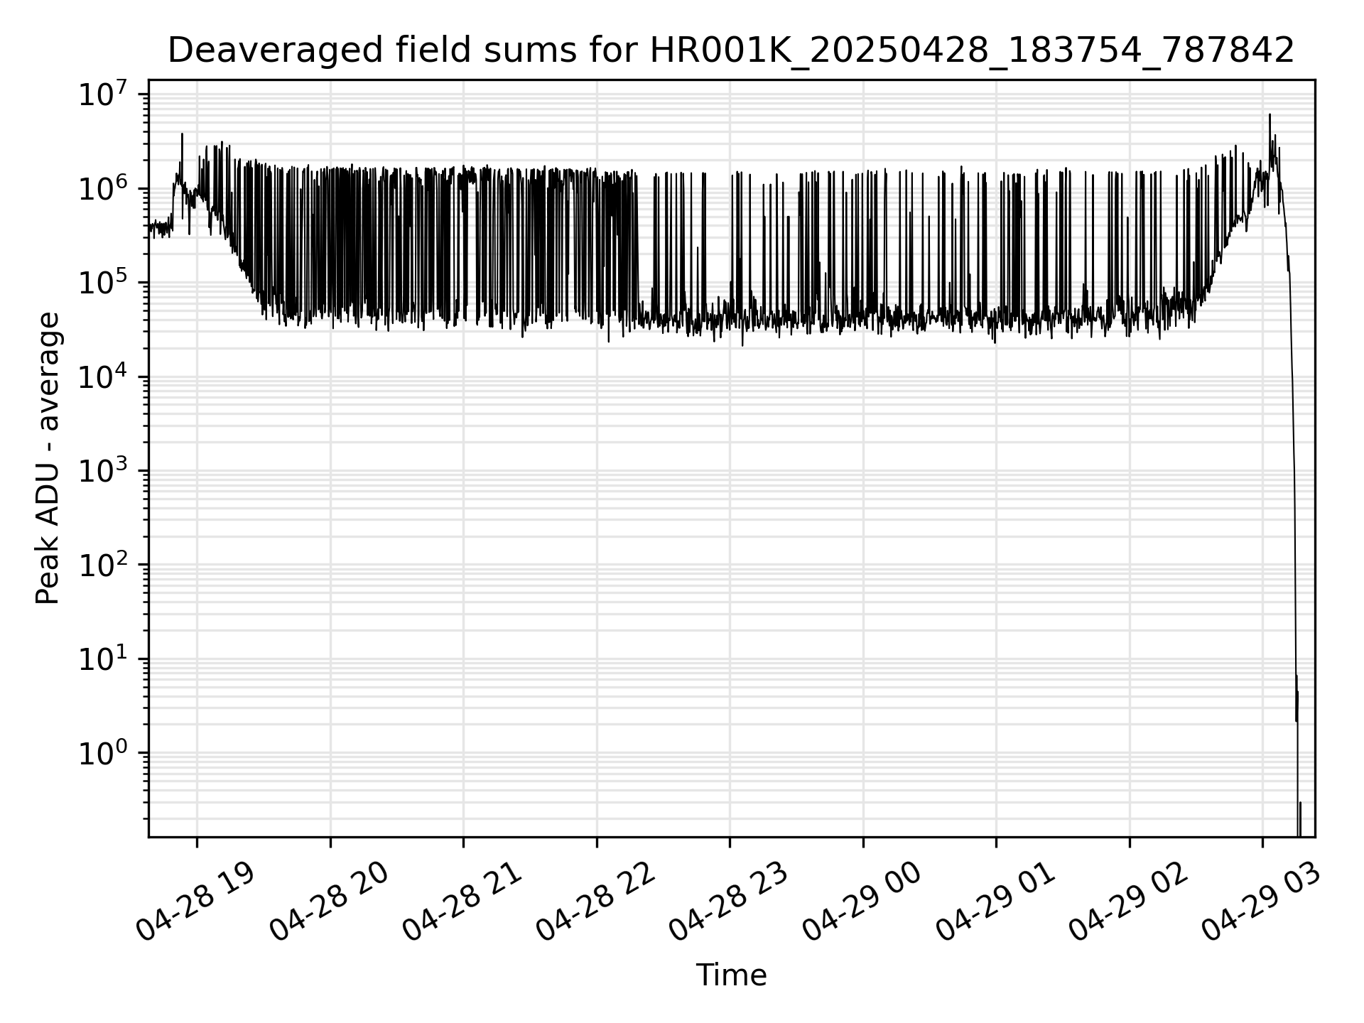Click the y tick label 10^2

102,564
